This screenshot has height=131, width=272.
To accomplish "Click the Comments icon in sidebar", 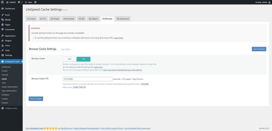I will tap(2, 30).
